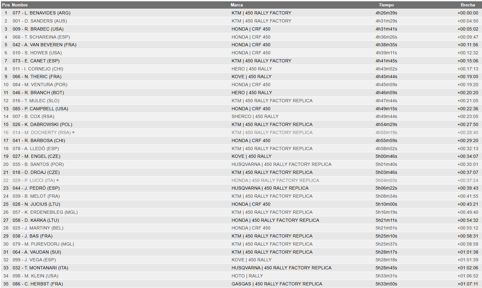Select rider 038 - J. BAS (FRA)
Viewport: 482px width, 288px height.
coord(33,236)
